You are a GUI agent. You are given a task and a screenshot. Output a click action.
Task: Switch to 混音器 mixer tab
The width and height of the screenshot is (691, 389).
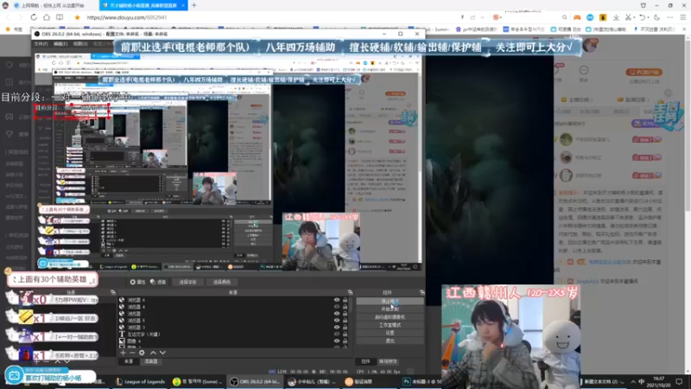(151, 361)
